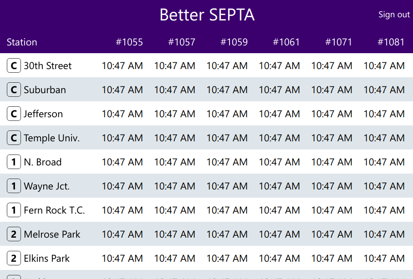Select the Station column header
The image size is (413, 279).
[22, 42]
